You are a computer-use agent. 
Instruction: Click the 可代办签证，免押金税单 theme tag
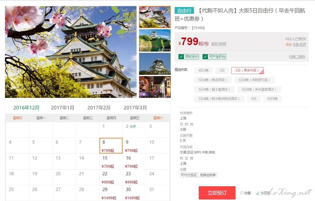click(x=198, y=175)
